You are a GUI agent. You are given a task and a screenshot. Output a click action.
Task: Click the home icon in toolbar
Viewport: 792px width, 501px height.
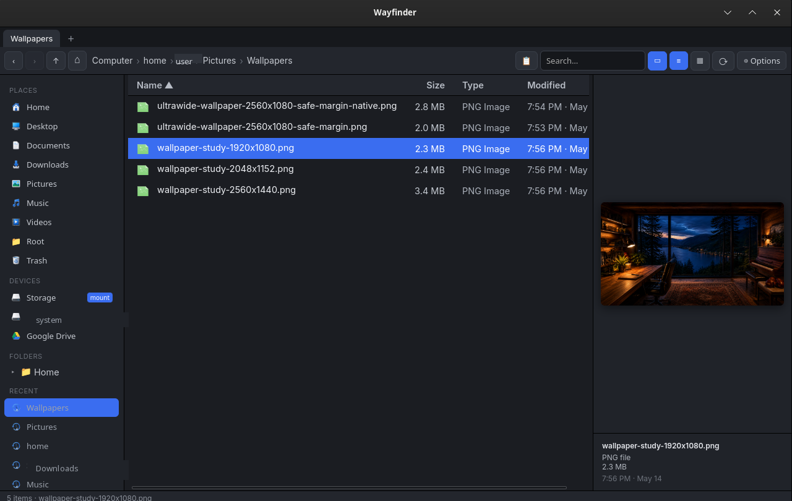click(x=77, y=61)
